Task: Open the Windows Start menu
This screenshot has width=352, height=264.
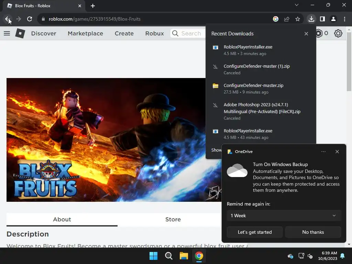Action: click(x=154, y=256)
